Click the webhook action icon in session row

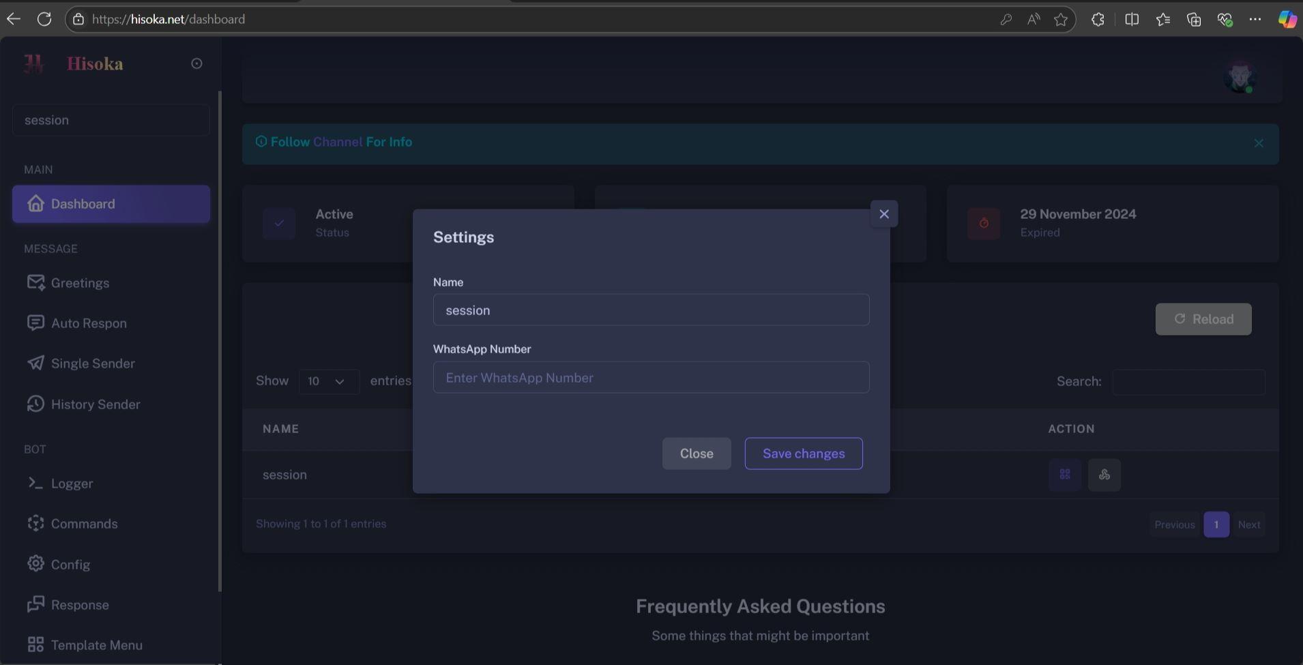[1104, 475]
